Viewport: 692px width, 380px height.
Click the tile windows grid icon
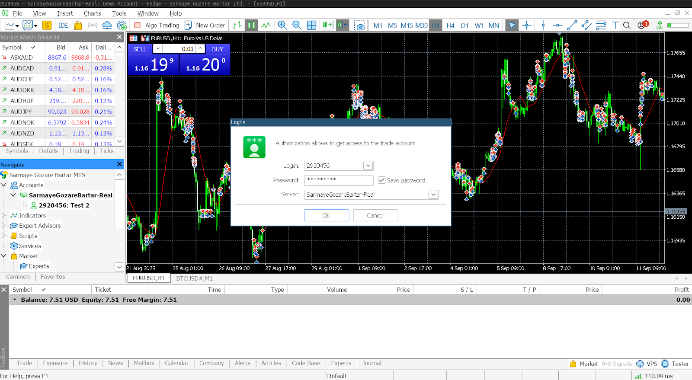(x=311, y=25)
